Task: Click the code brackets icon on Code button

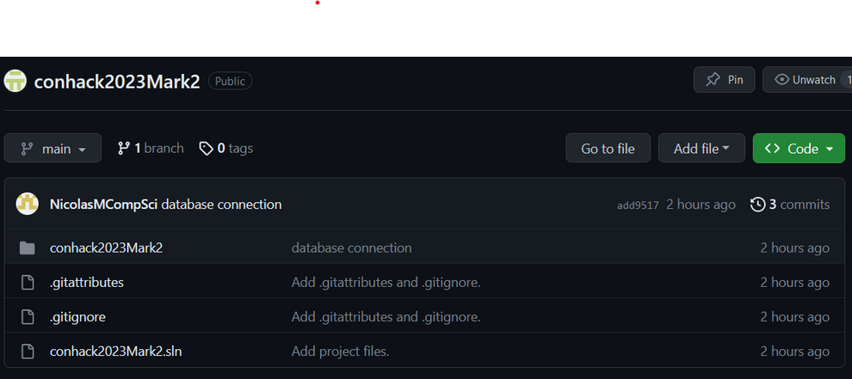Action: pyautogui.click(x=772, y=149)
